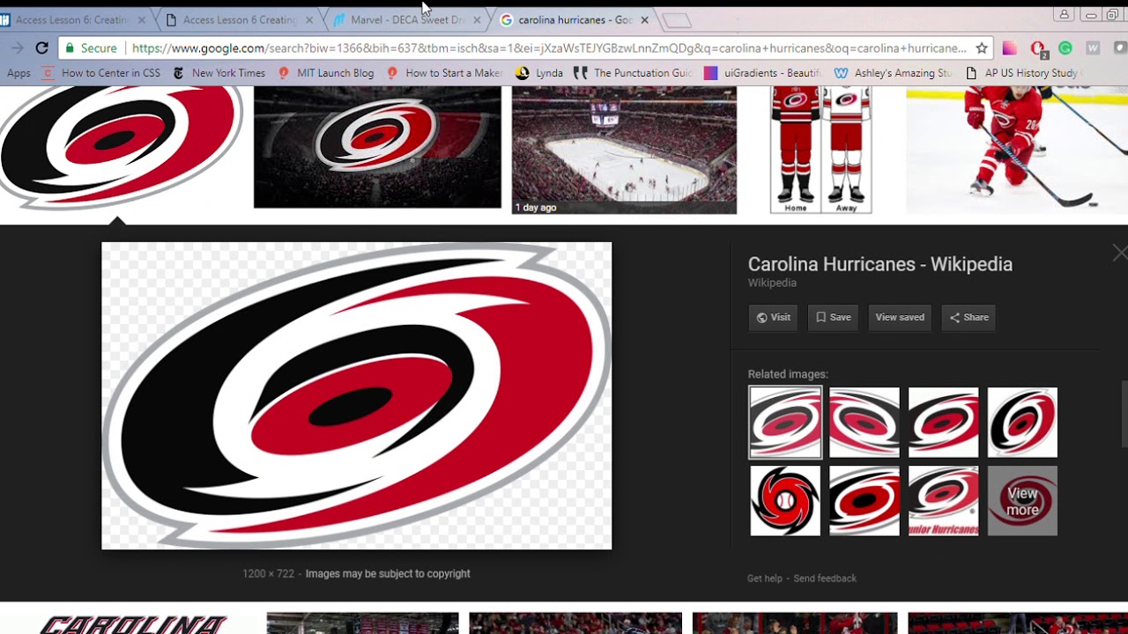Viewport: 1128px width, 634px height.
Task: Switch to second Access Lesson 6 tab
Action: coord(238,19)
